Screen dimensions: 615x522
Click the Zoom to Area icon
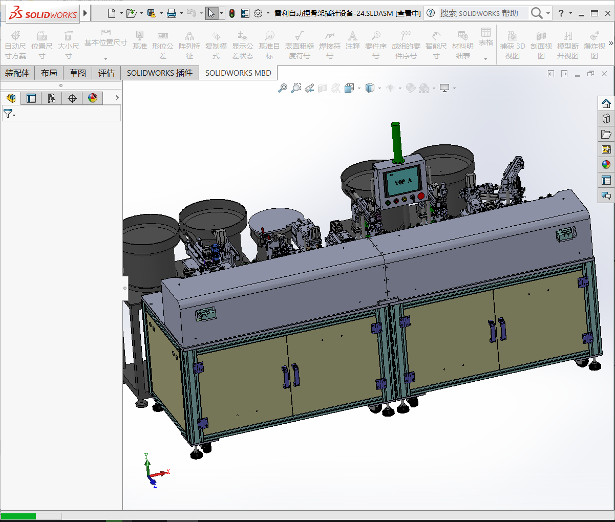(295, 89)
